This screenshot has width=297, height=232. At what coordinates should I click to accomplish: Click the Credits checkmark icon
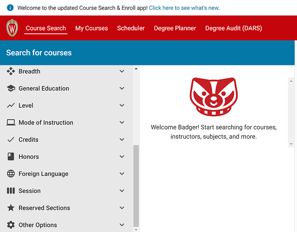pos(11,140)
